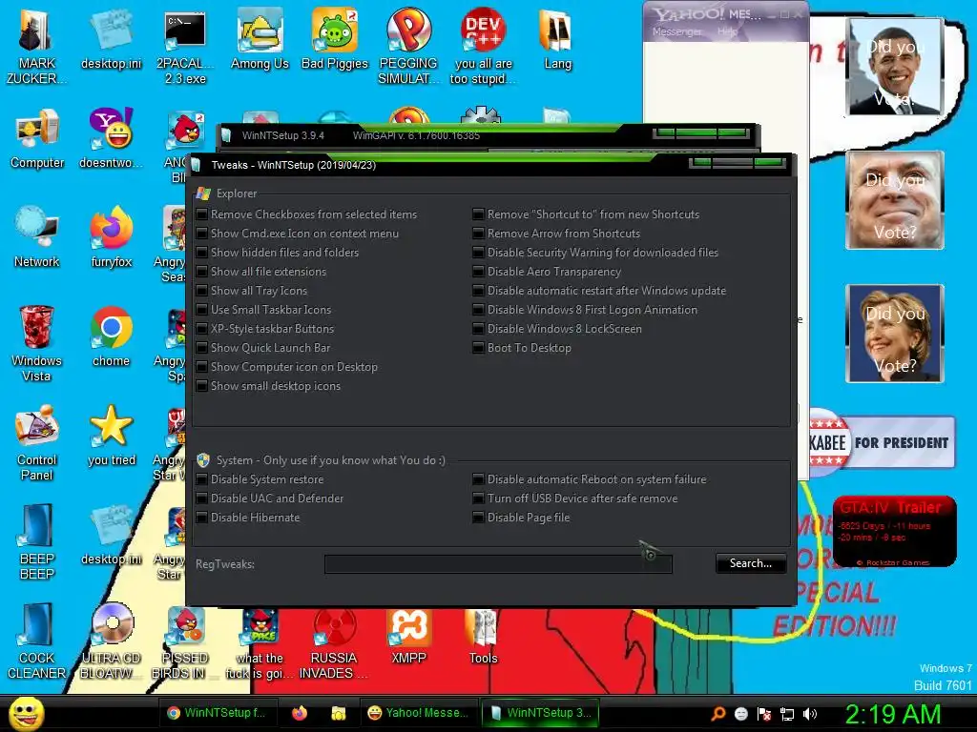Click the Obama 'Did you Vote?' gadget

895,67
